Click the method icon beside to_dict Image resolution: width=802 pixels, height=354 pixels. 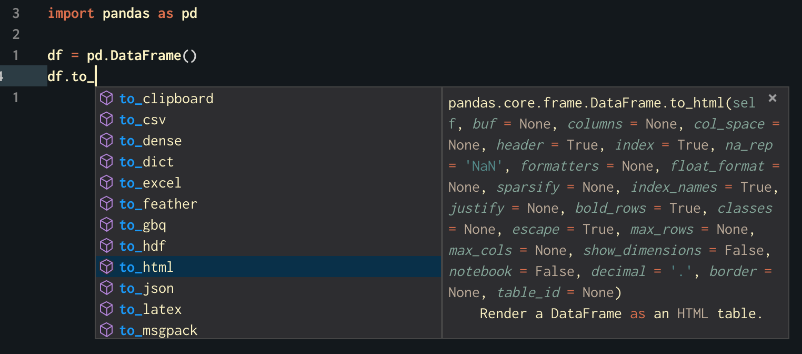pyautogui.click(x=107, y=161)
